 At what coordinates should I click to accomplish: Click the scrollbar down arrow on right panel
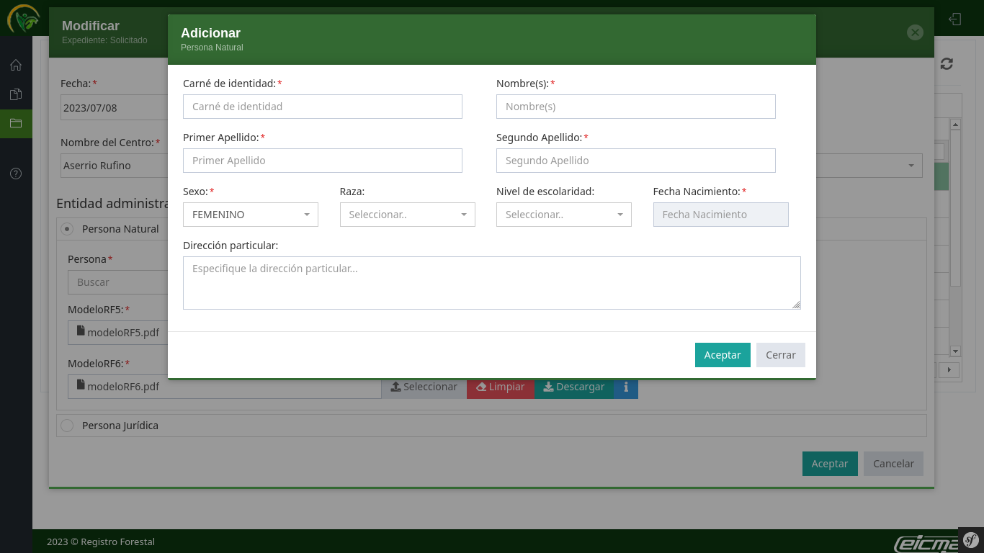[x=956, y=351]
